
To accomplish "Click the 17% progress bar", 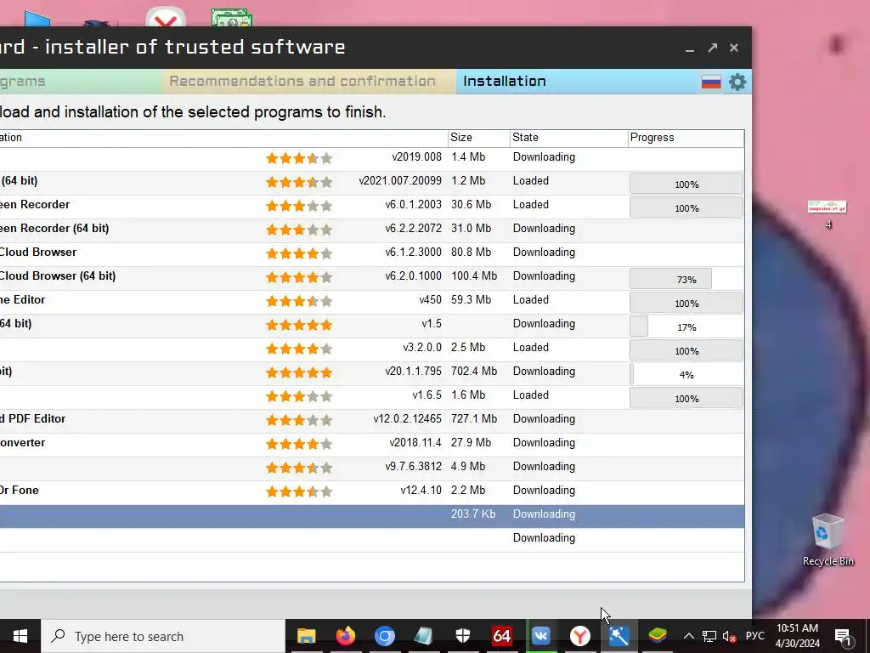I will coord(686,326).
